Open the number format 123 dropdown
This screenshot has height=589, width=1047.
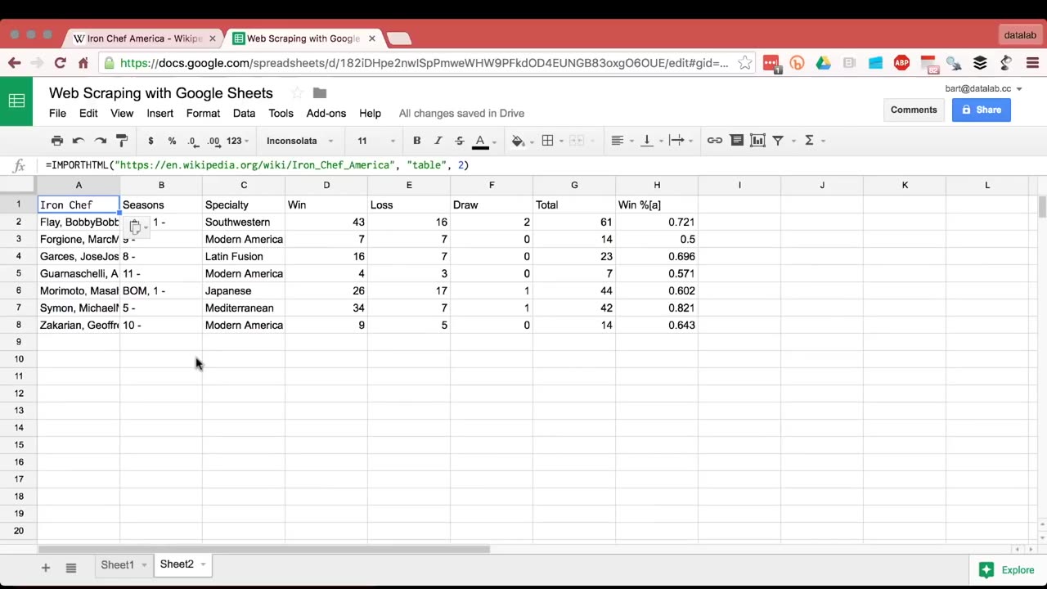click(238, 141)
